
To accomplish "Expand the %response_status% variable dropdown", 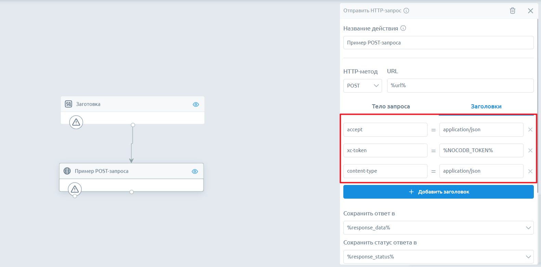I will click(438, 257).
